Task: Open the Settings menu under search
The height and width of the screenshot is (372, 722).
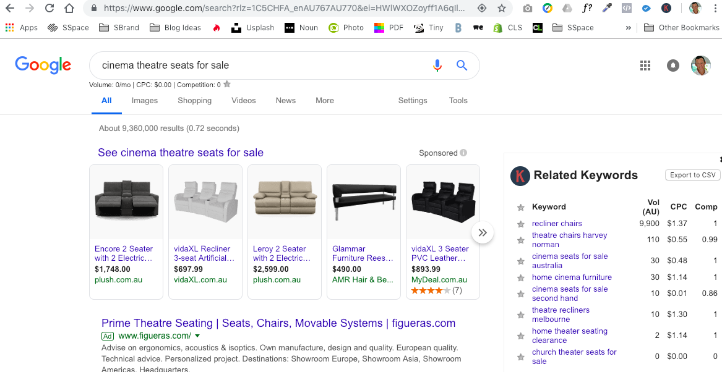Action: (x=413, y=100)
